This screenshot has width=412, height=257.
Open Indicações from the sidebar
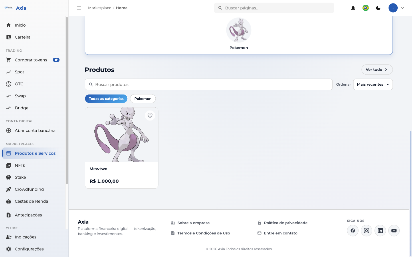coord(33,237)
